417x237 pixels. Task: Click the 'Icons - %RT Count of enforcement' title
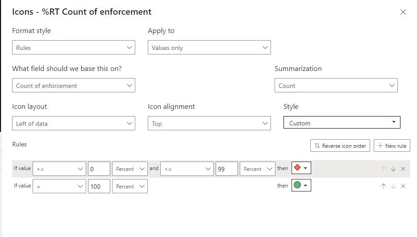coord(82,12)
